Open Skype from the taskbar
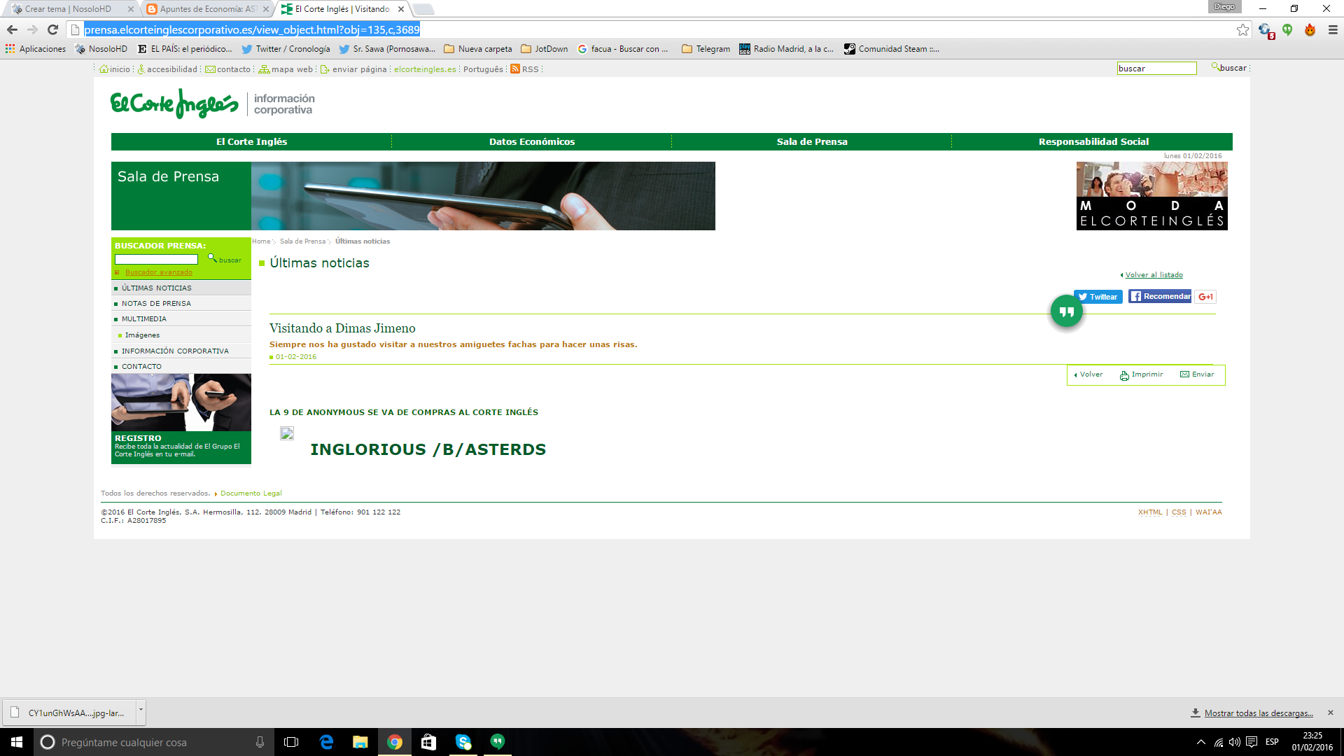1344x756 pixels. [x=463, y=742]
